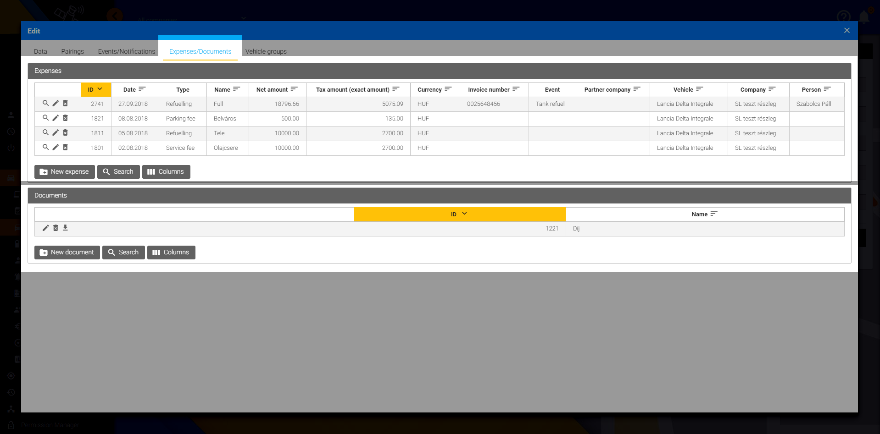This screenshot has height=434, width=880.
Task: Click the New document button
Action: (x=67, y=253)
